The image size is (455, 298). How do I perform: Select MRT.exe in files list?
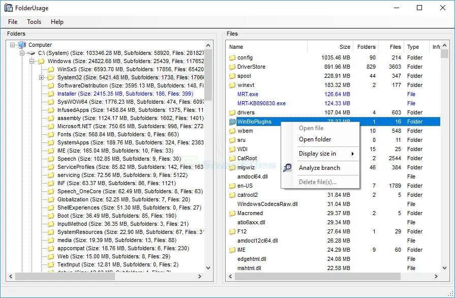coord(248,94)
